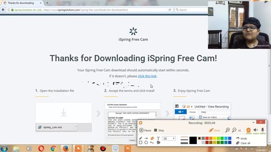Select the ellipse shape tool

click(x=146, y=143)
